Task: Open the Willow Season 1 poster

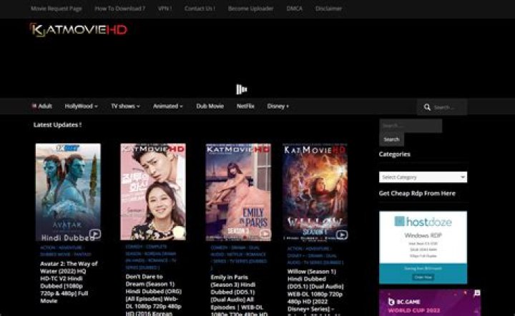Action: [315, 192]
